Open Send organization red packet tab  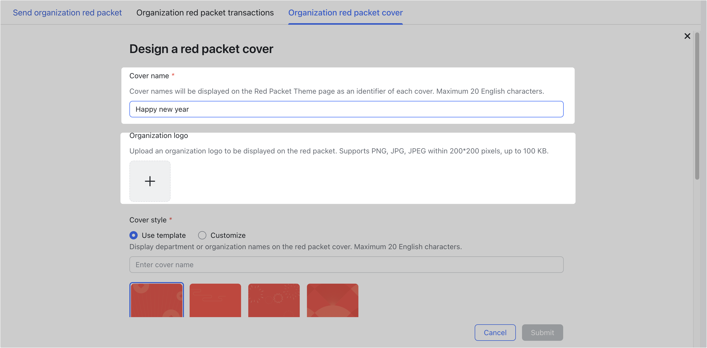67,13
